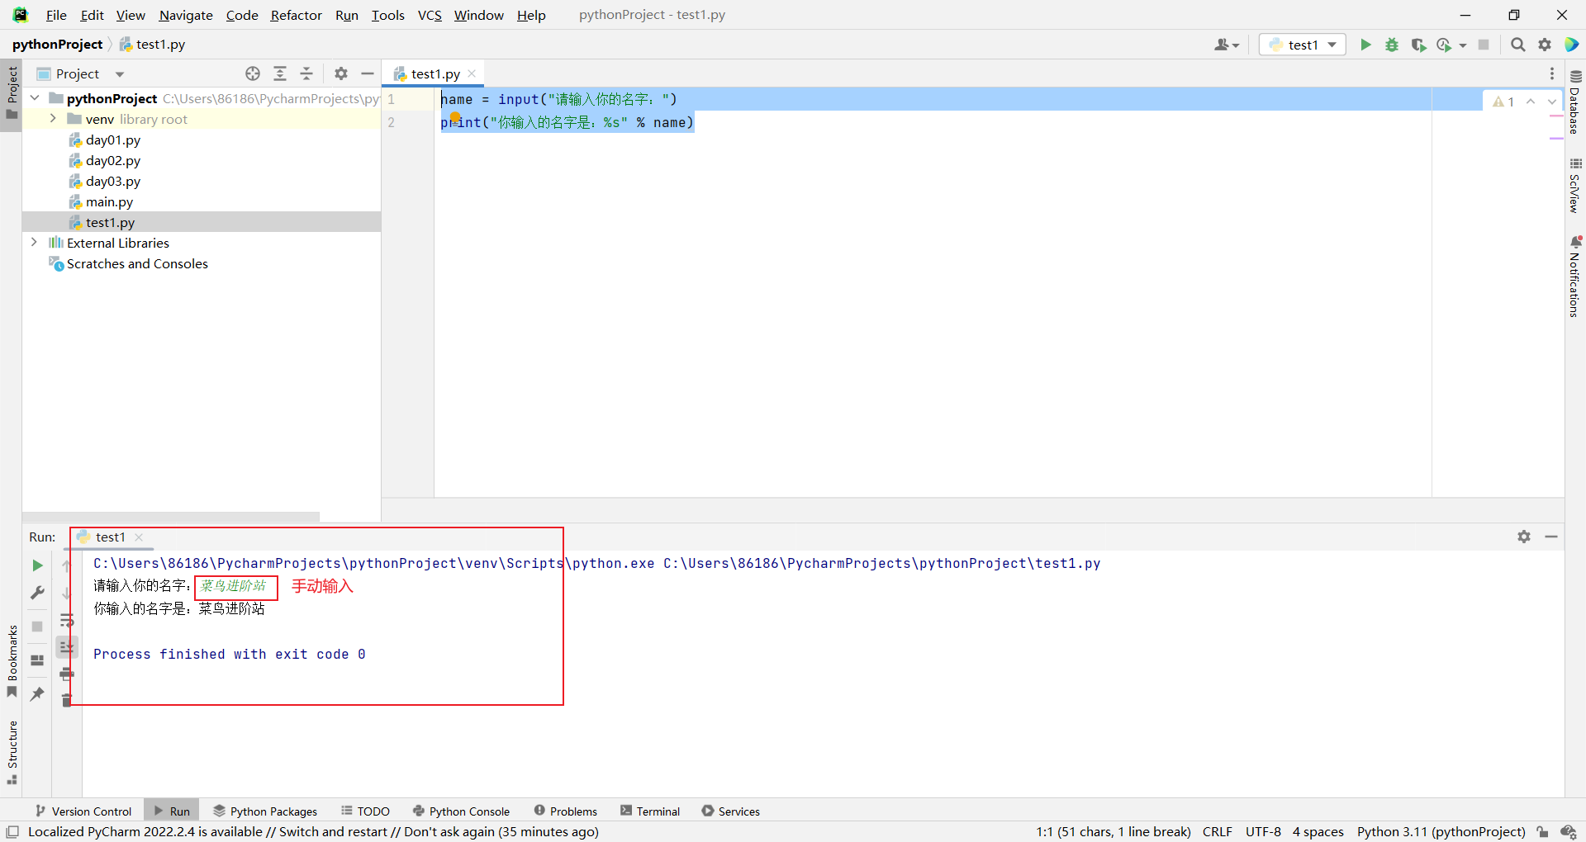Toggle soft-wrap in Run console
The width and height of the screenshot is (1586, 842).
tap(67, 621)
